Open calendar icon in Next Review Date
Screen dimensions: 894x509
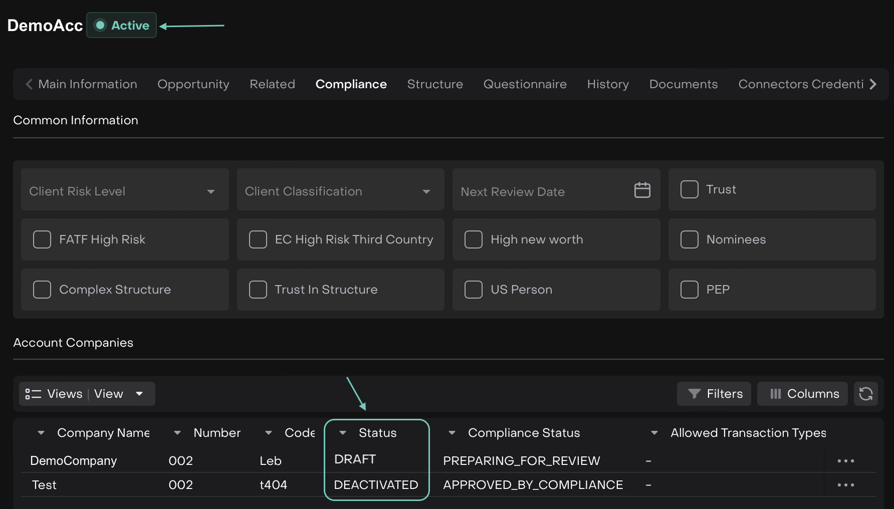642,190
